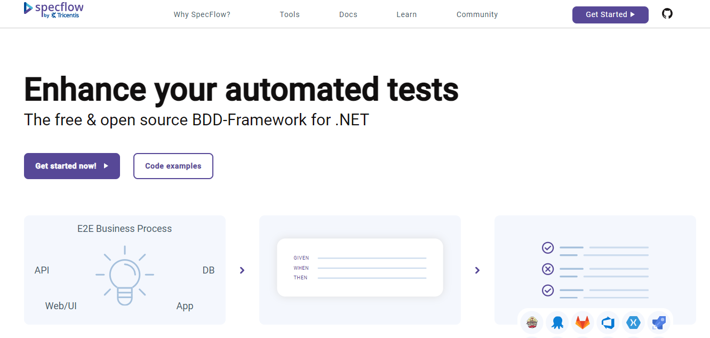Open the Why SpecFlow? menu item
The width and height of the screenshot is (710, 338).
(202, 14)
